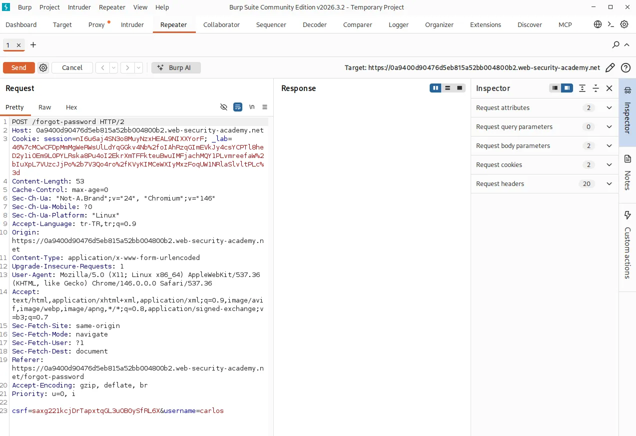Open the forward history dropdown arrow

[139, 67]
